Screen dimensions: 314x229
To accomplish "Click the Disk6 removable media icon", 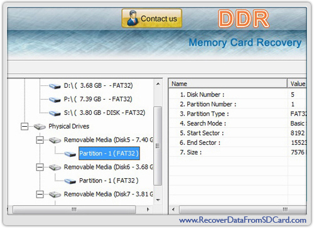I will [x=55, y=168].
